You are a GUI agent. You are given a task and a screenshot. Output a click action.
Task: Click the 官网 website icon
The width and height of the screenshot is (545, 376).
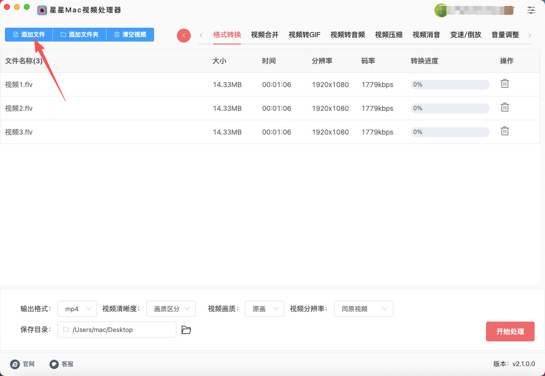coord(15,364)
